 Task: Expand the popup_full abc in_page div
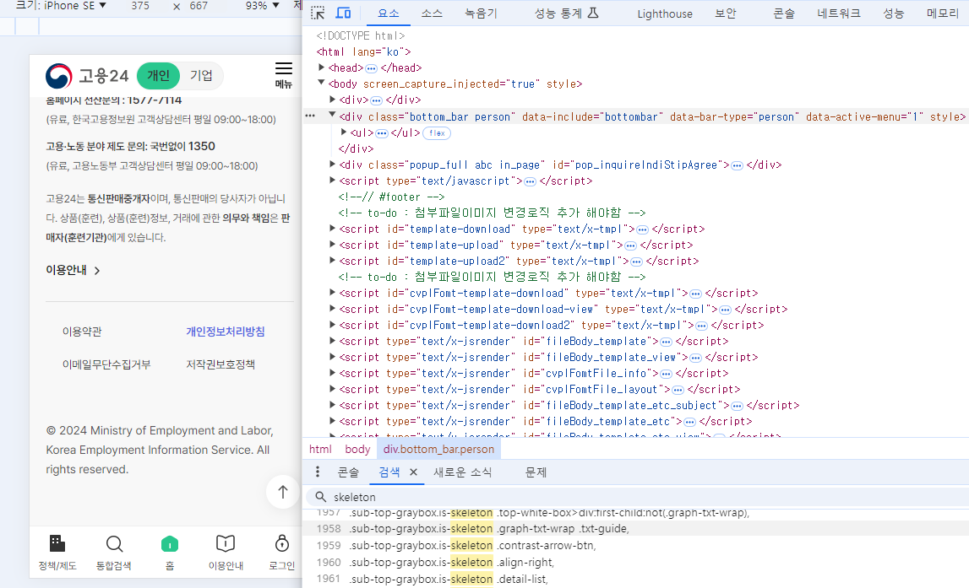(x=333, y=164)
